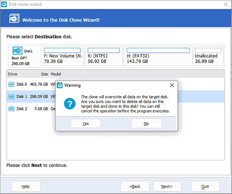Close the Disk clone wizard window
Image resolution: width=232 pixels, height=194 pixels.
coord(226,4)
